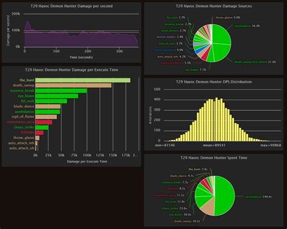
Task: Click the 'annihilation: 26.4%' label in Damage Sources
Action: pyautogui.click(x=247, y=26)
